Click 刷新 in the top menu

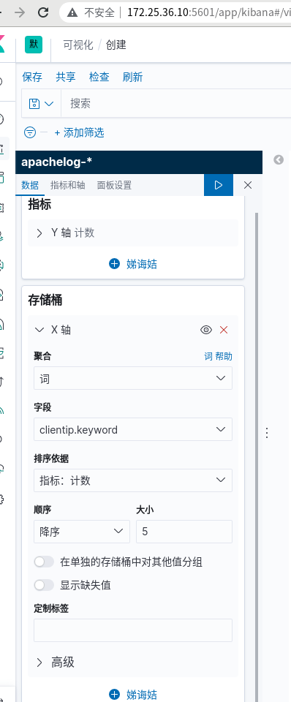point(132,77)
